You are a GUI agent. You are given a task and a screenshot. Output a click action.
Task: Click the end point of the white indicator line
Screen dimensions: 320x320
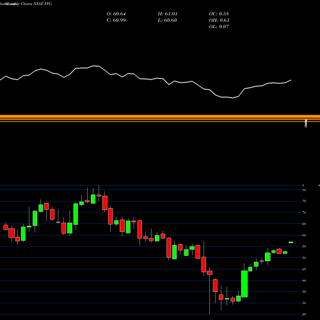291,80
